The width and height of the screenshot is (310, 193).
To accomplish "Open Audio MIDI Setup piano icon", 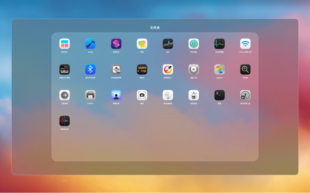I will [64, 69].
